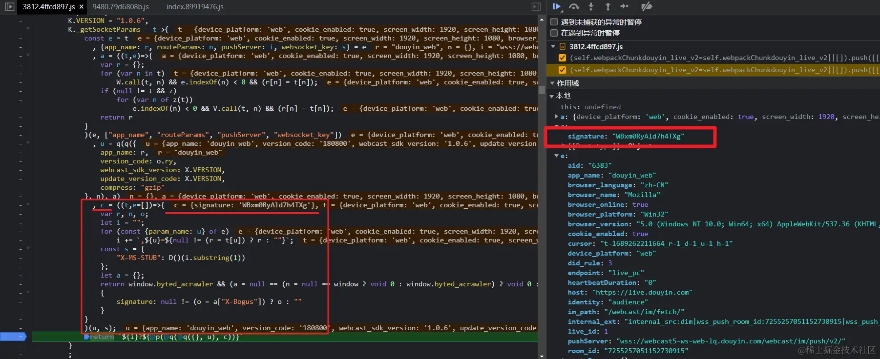Click the inline breakpoint marker before 'return'
The width and height of the screenshot is (880, 359).
[86, 337]
